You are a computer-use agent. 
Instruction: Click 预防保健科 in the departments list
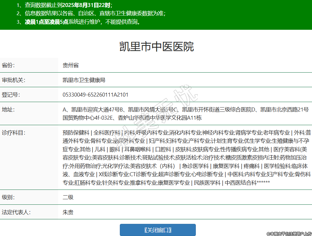coord(76,133)
